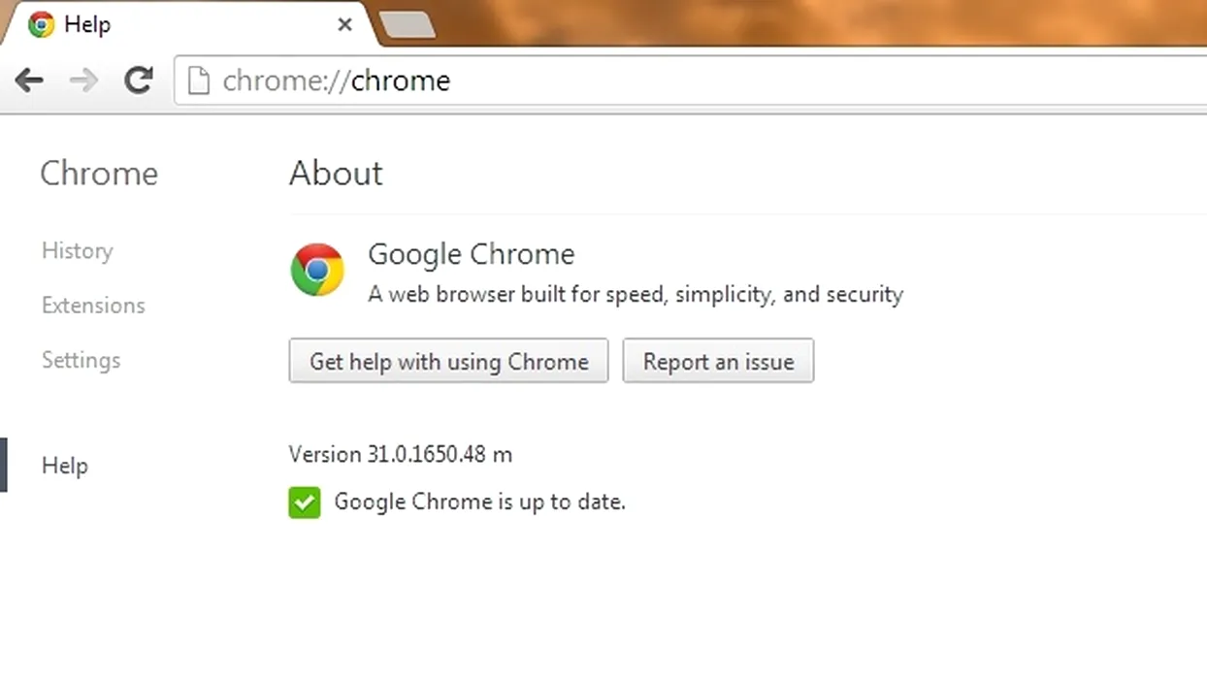
Task: Click the Google Chrome is up to date message
Action: pyautogui.click(x=480, y=502)
